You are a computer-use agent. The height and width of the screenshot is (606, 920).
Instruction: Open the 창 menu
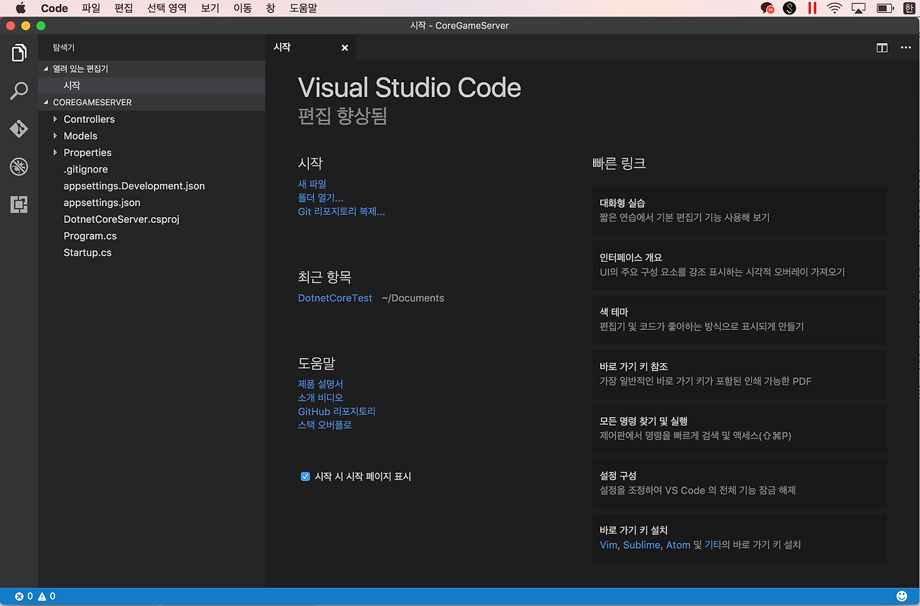[270, 8]
